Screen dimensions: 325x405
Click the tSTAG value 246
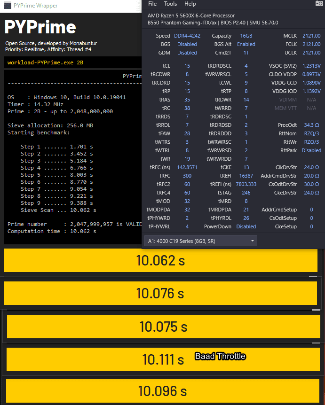click(246, 193)
